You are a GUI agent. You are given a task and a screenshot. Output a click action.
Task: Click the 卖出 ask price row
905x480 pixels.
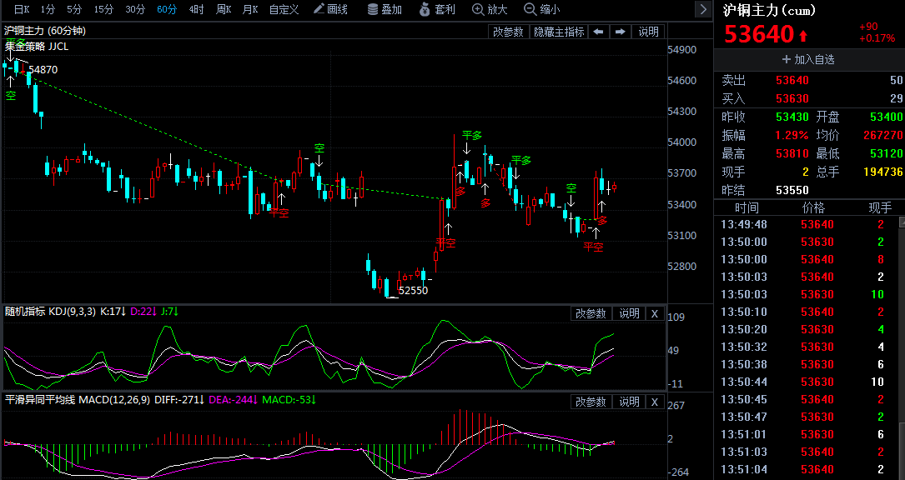click(x=809, y=80)
